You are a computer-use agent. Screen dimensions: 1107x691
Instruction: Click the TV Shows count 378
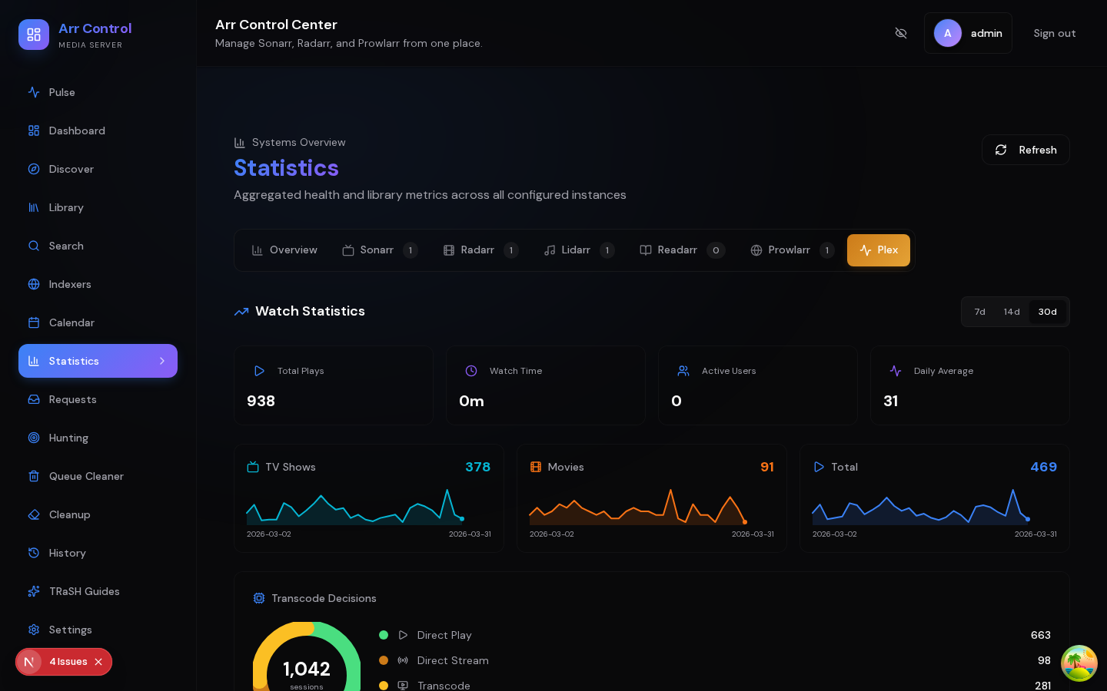click(477, 467)
